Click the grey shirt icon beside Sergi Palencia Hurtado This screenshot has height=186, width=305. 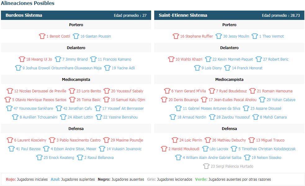(206, 166)
